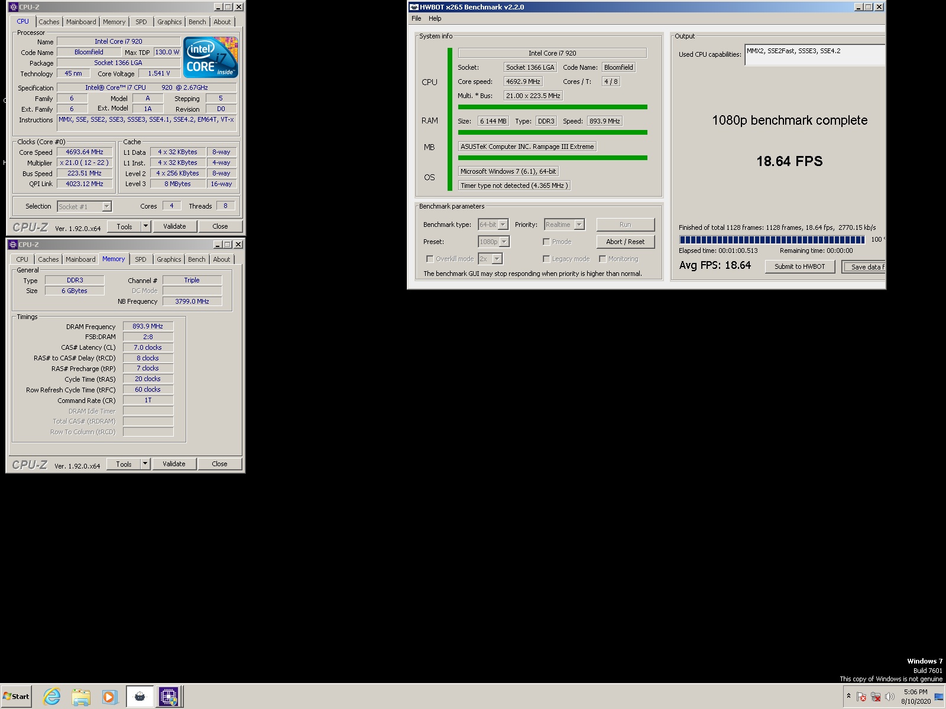Image resolution: width=946 pixels, height=709 pixels.
Task: Open Bench tab in top CPU-Z window
Action: [197, 22]
